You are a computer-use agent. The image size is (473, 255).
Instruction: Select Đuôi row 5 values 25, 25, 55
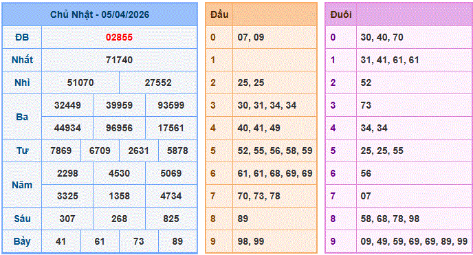[382, 151]
